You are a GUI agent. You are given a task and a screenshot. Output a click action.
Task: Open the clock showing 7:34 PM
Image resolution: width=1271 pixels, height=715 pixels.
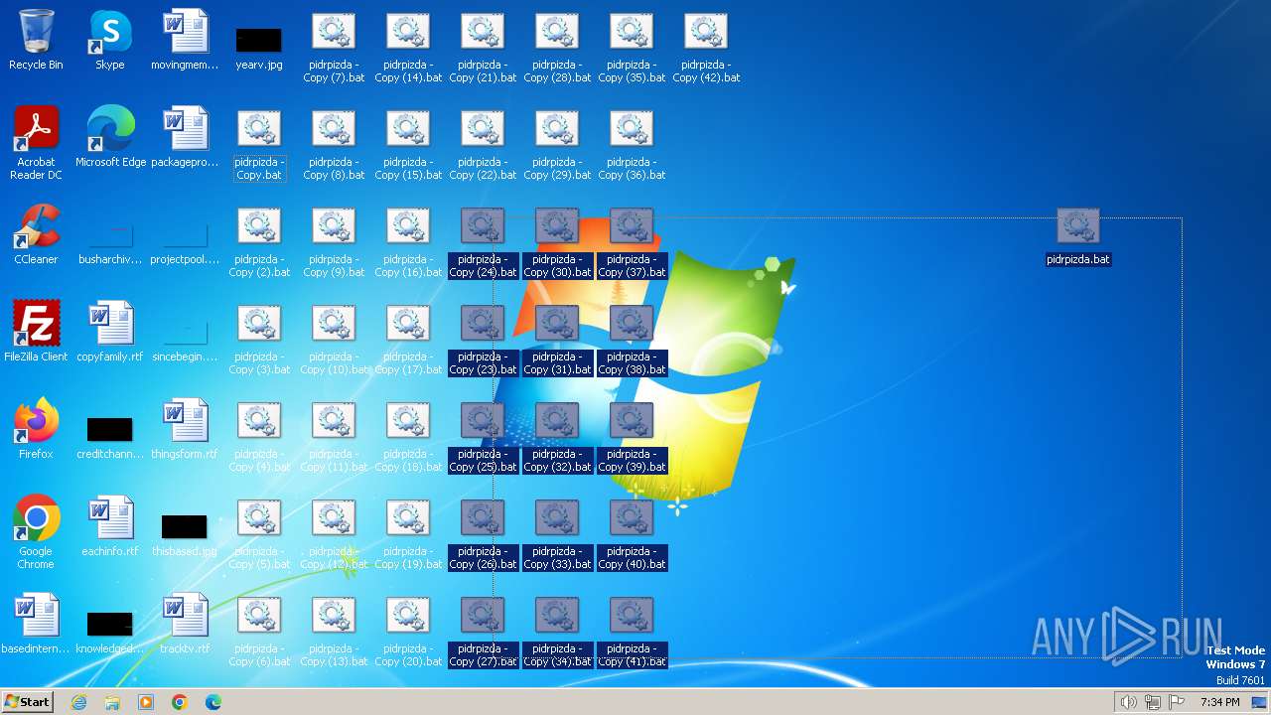point(1219,702)
